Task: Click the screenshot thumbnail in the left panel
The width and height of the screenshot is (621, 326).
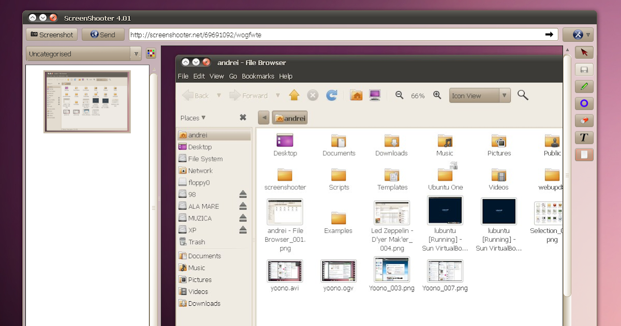Action: [x=87, y=101]
